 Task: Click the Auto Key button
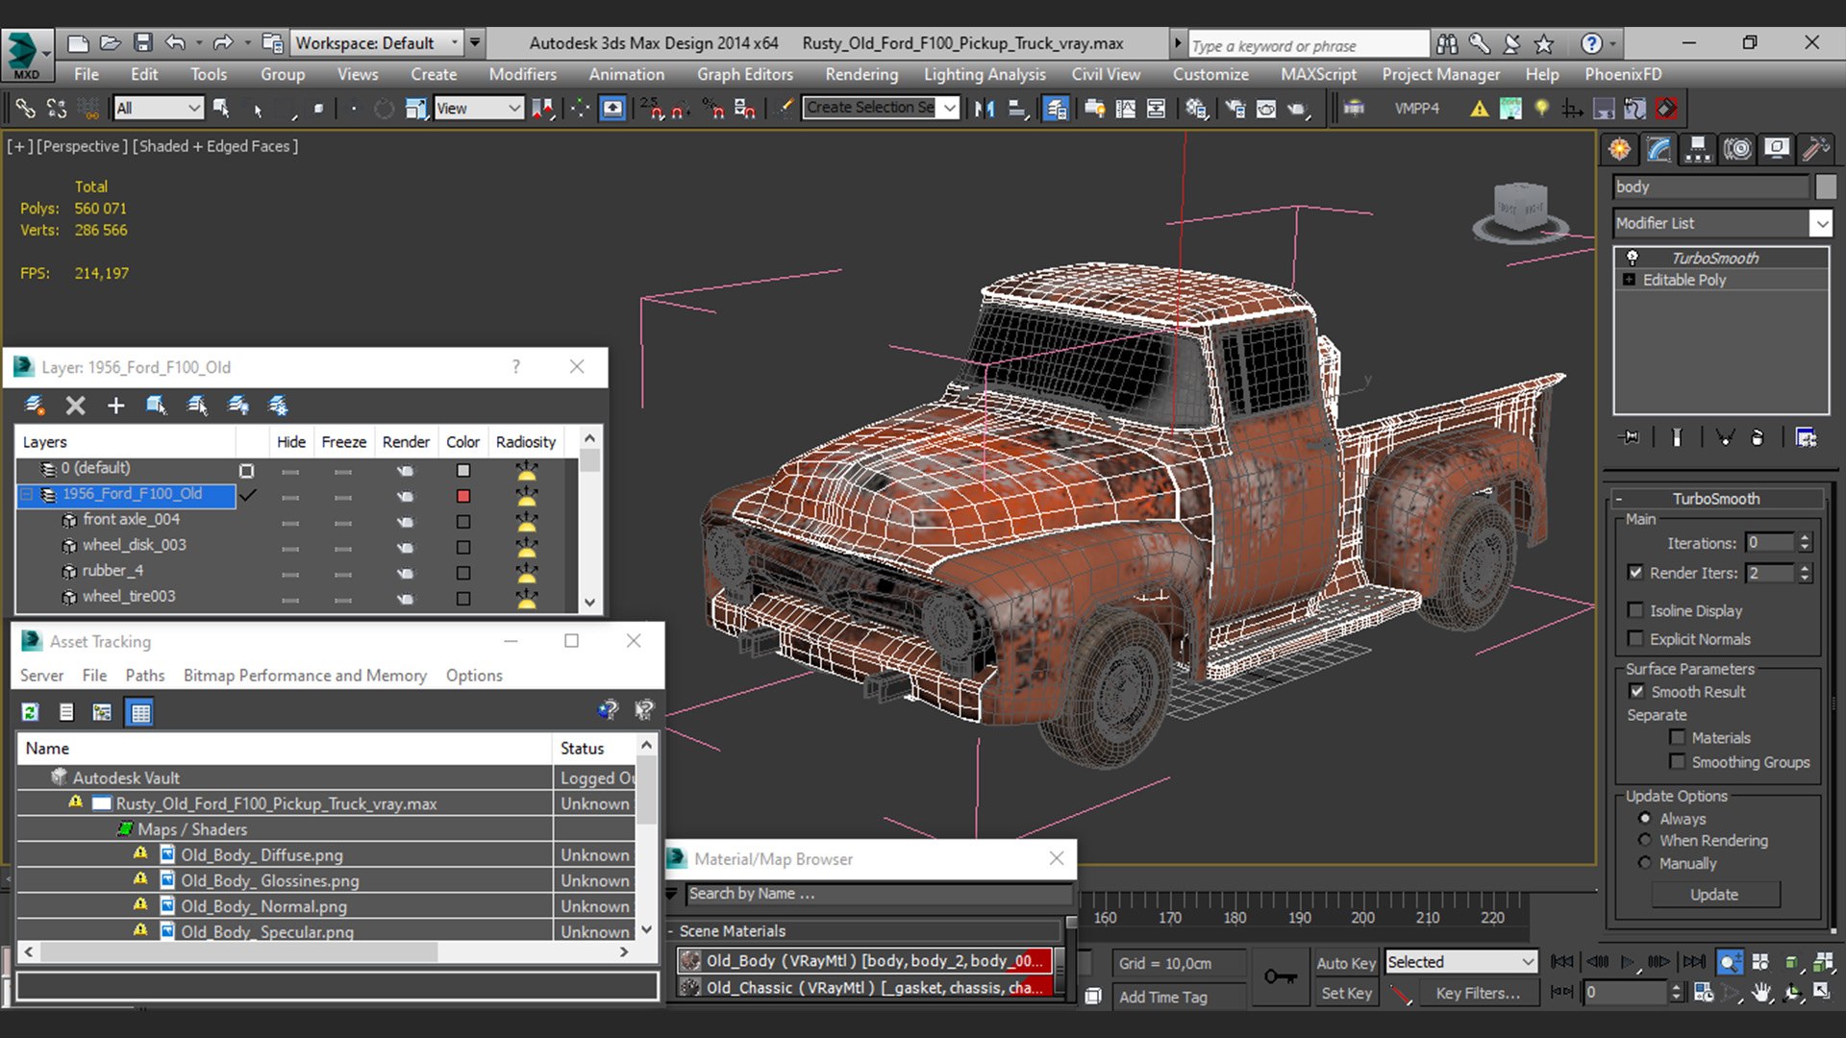coord(1346,963)
